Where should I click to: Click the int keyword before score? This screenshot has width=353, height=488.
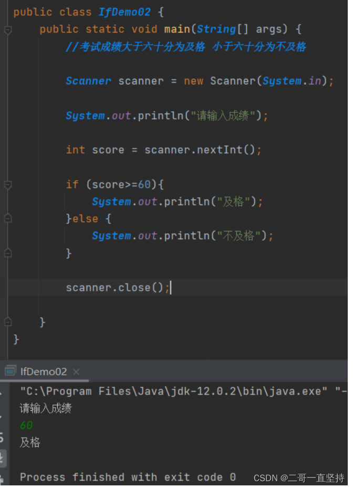point(76,150)
